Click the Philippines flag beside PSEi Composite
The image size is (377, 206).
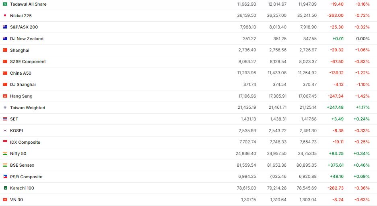coord(5,177)
